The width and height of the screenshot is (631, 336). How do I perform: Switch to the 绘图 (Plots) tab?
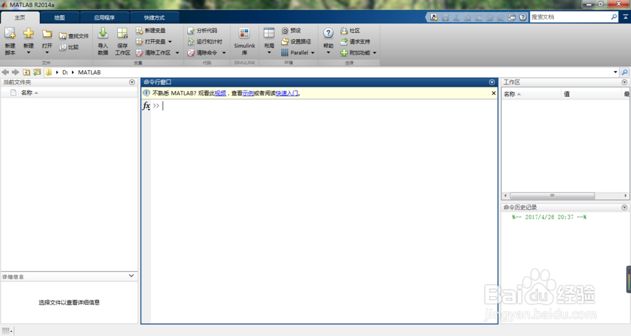click(59, 18)
